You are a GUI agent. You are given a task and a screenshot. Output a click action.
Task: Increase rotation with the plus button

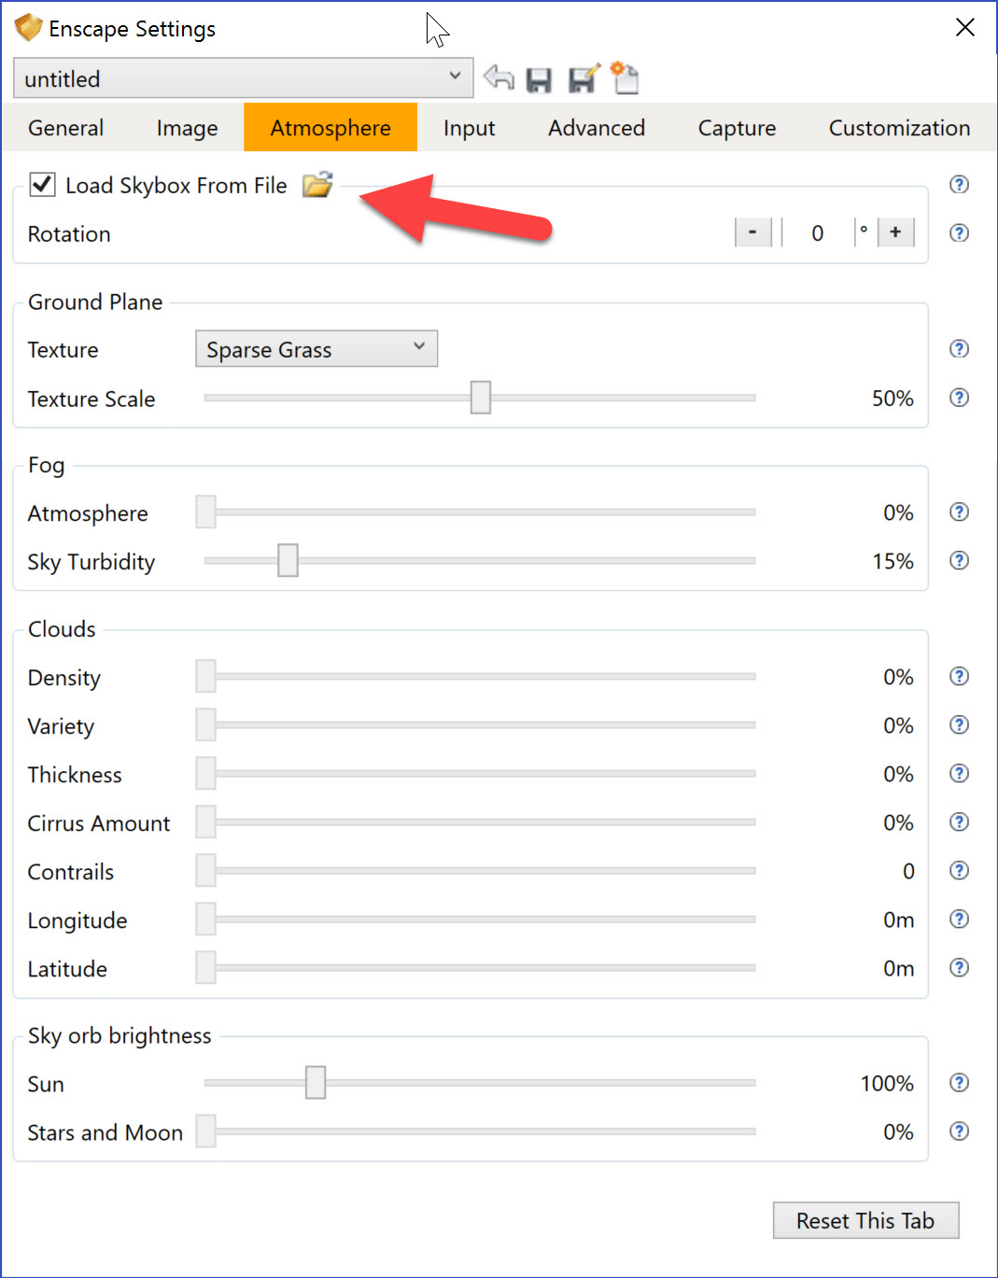[x=895, y=232]
